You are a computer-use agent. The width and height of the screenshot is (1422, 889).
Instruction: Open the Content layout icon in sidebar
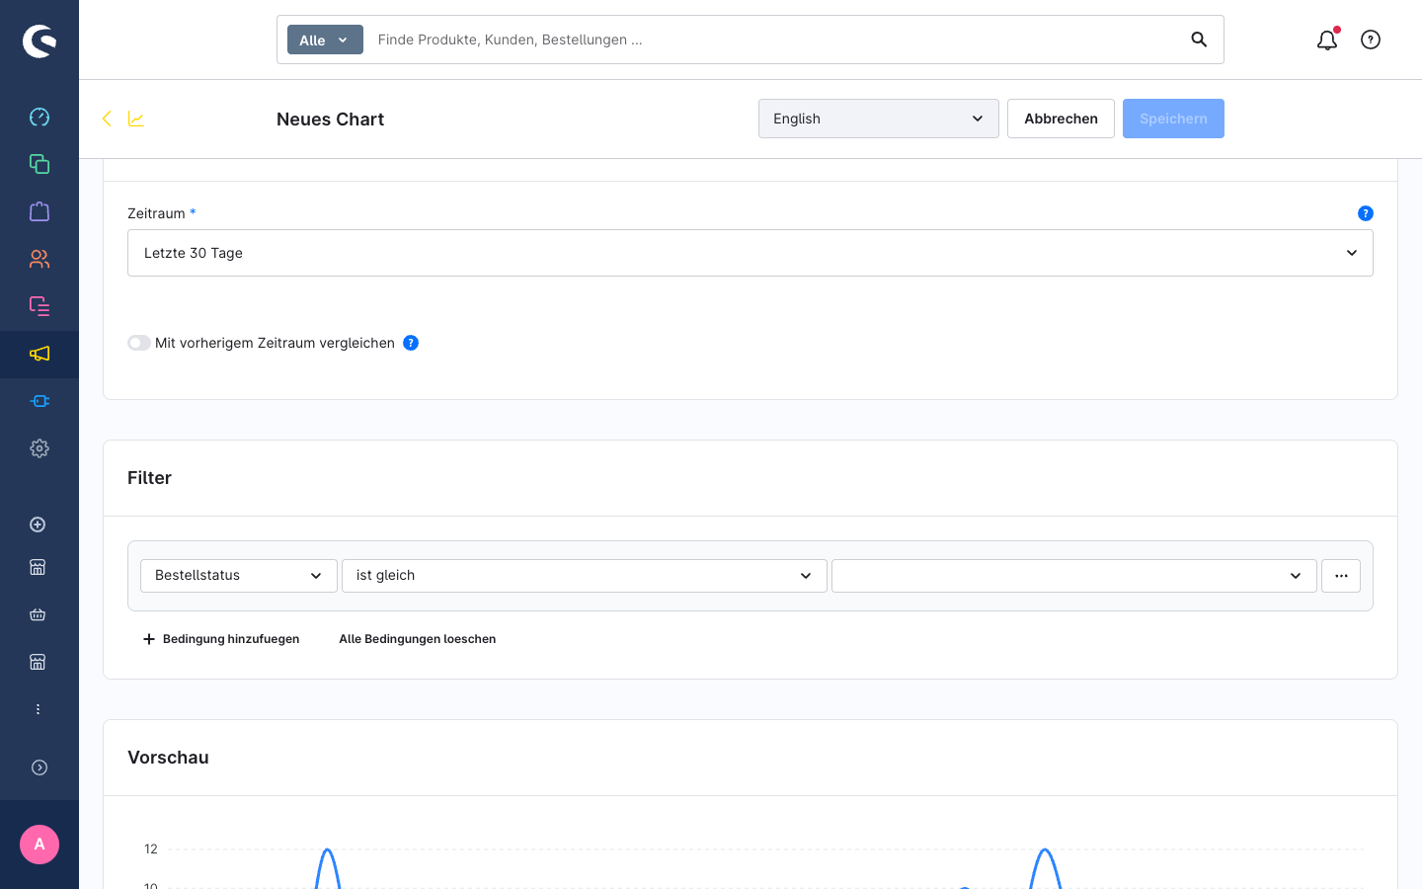click(39, 306)
